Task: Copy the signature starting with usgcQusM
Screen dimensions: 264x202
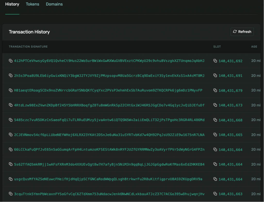Action: (11, 179)
